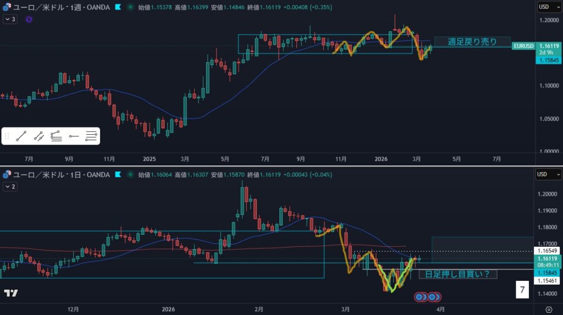Select the 日足押し目買い？ text label

point(457,274)
